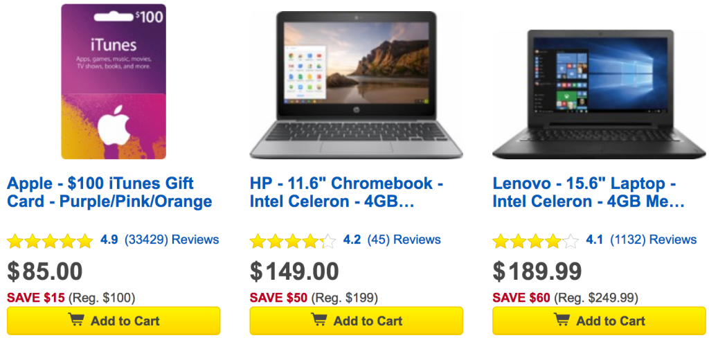View the (45) Reviews link
Viewport: 709px width, 340px height.
[404, 240]
